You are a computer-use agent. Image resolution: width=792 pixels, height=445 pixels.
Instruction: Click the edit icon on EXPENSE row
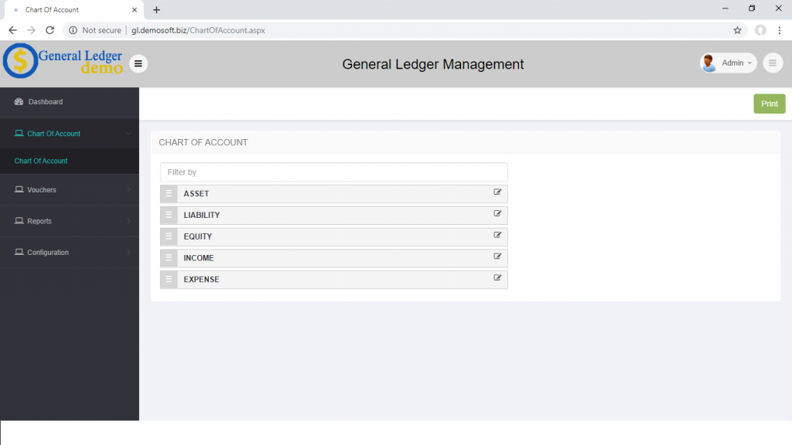[497, 278]
